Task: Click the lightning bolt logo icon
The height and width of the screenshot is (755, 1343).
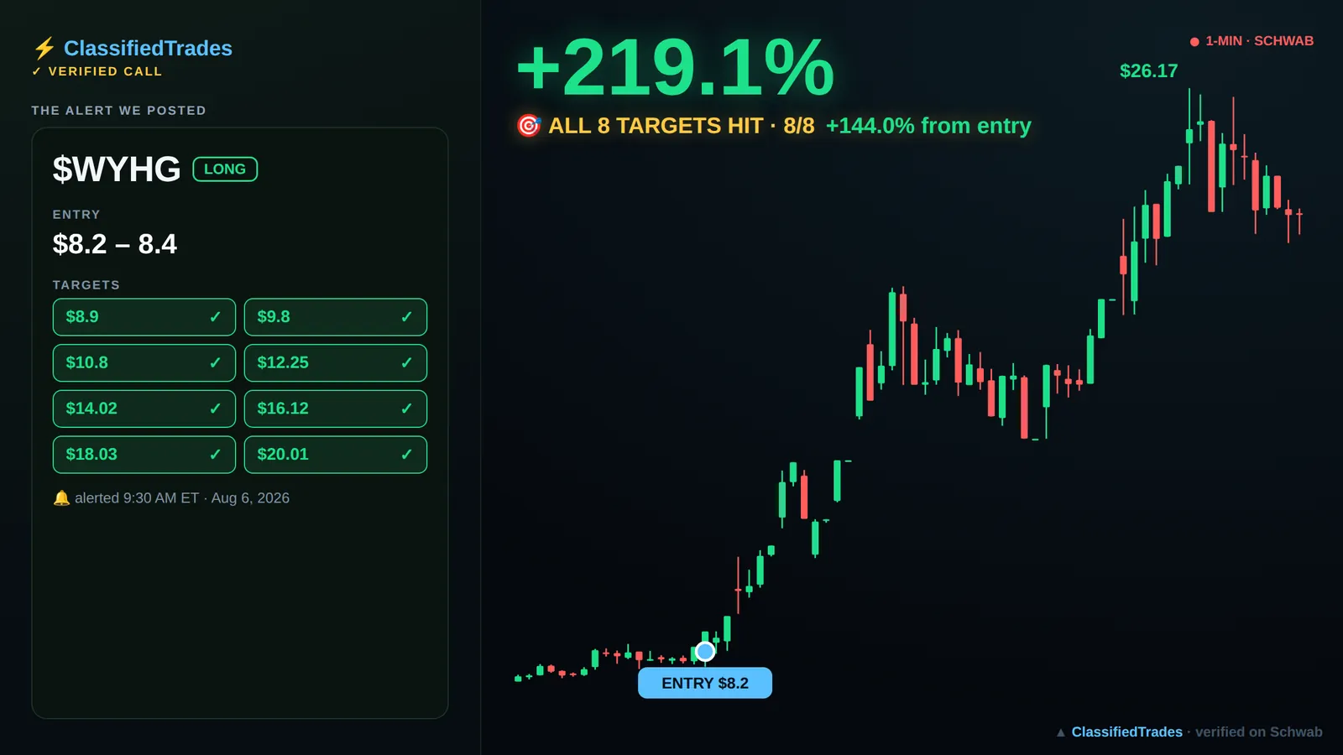Action: click(x=44, y=48)
